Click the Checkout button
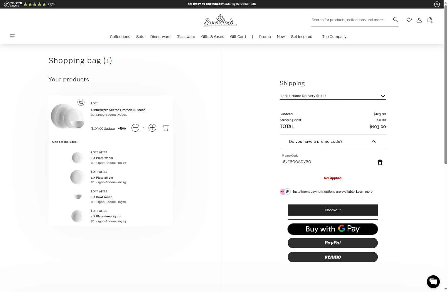This screenshot has width=448, height=292. 333,210
